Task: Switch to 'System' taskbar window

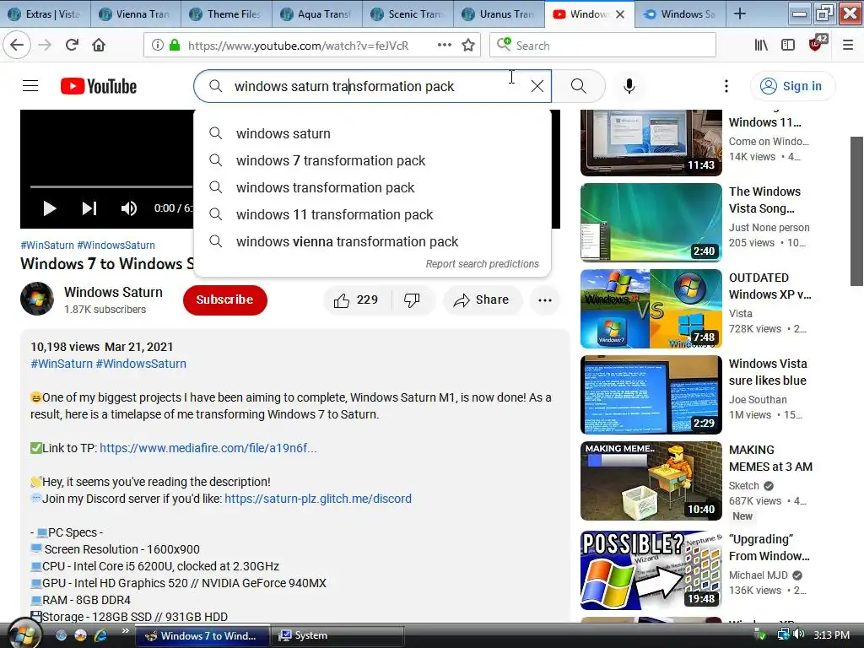Action: pyautogui.click(x=337, y=635)
